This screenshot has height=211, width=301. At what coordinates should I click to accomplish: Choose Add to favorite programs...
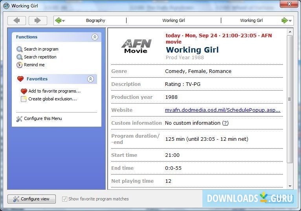pos(55,91)
